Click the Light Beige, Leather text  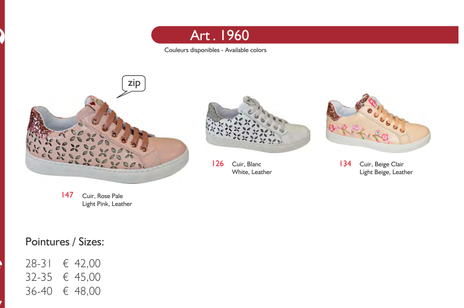(386, 172)
